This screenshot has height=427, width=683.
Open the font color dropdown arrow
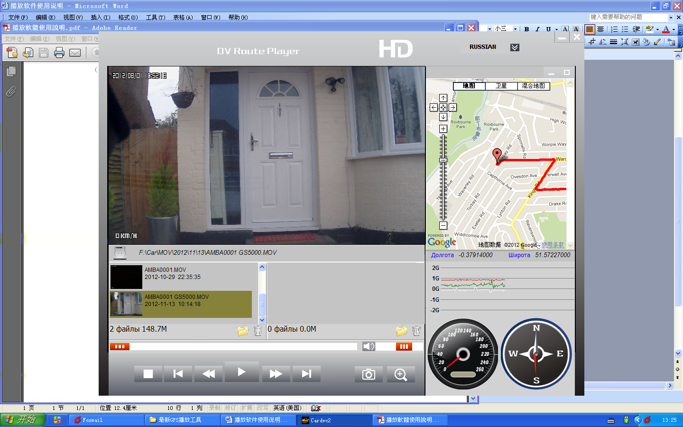tap(674, 29)
